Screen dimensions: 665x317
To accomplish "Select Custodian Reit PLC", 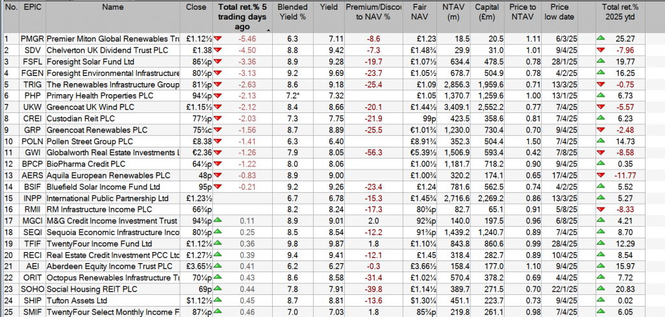I will tap(81, 119).
